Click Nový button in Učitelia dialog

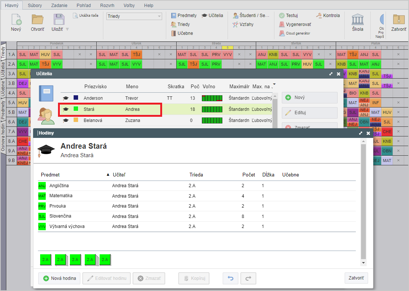point(310,97)
